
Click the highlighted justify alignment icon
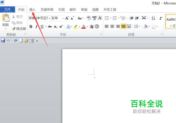123,26
